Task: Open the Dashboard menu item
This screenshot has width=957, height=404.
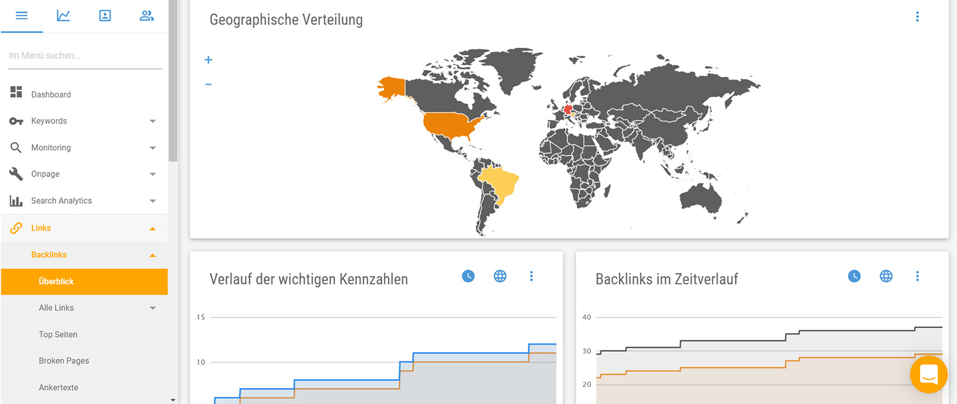Action: [x=51, y=94]
